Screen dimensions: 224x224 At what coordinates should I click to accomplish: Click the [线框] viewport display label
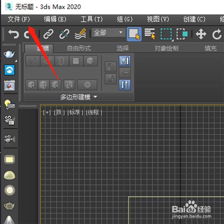pyautogui.click(x=94, y=113)
